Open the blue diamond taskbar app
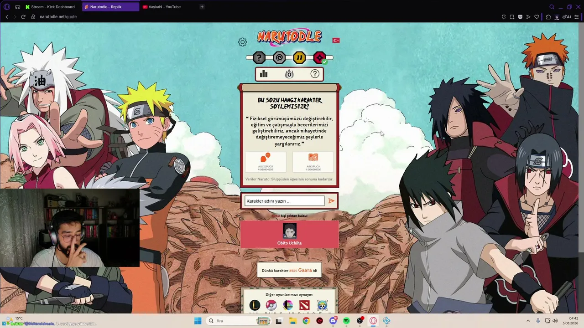 point(387,321)
